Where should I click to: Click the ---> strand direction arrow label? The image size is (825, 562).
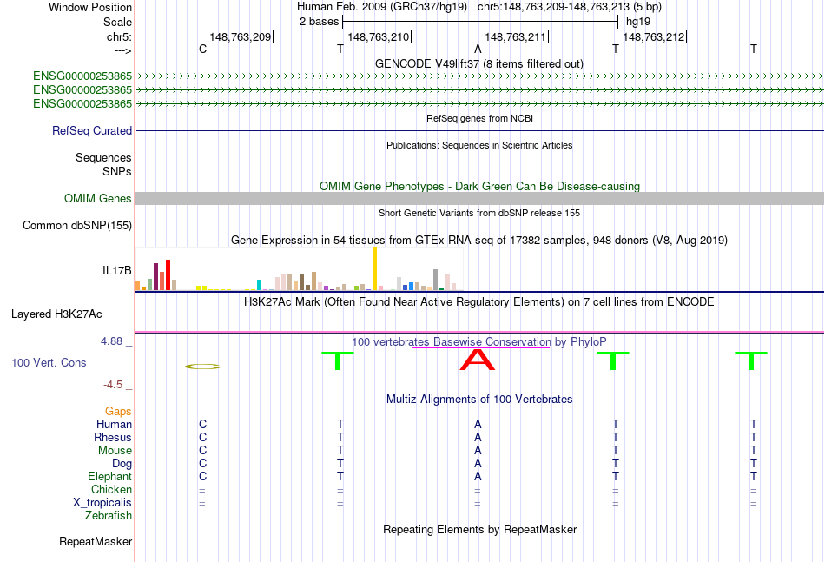(x=122, y=50)
